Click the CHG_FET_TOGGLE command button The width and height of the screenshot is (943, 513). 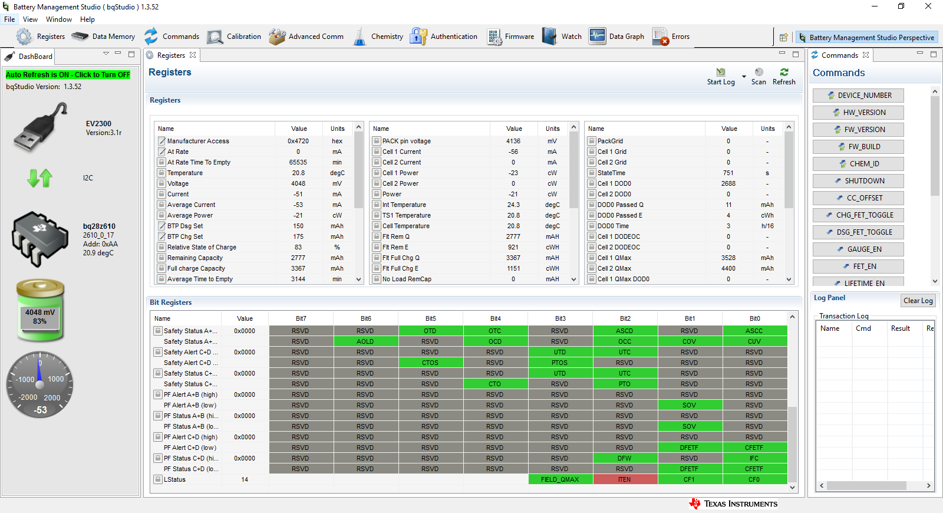[x=858, y=215]
